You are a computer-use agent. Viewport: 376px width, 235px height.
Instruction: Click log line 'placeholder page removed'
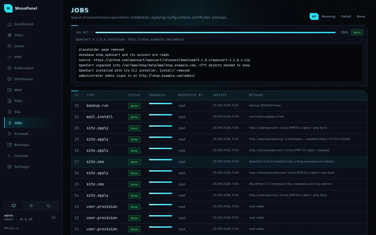101,50
